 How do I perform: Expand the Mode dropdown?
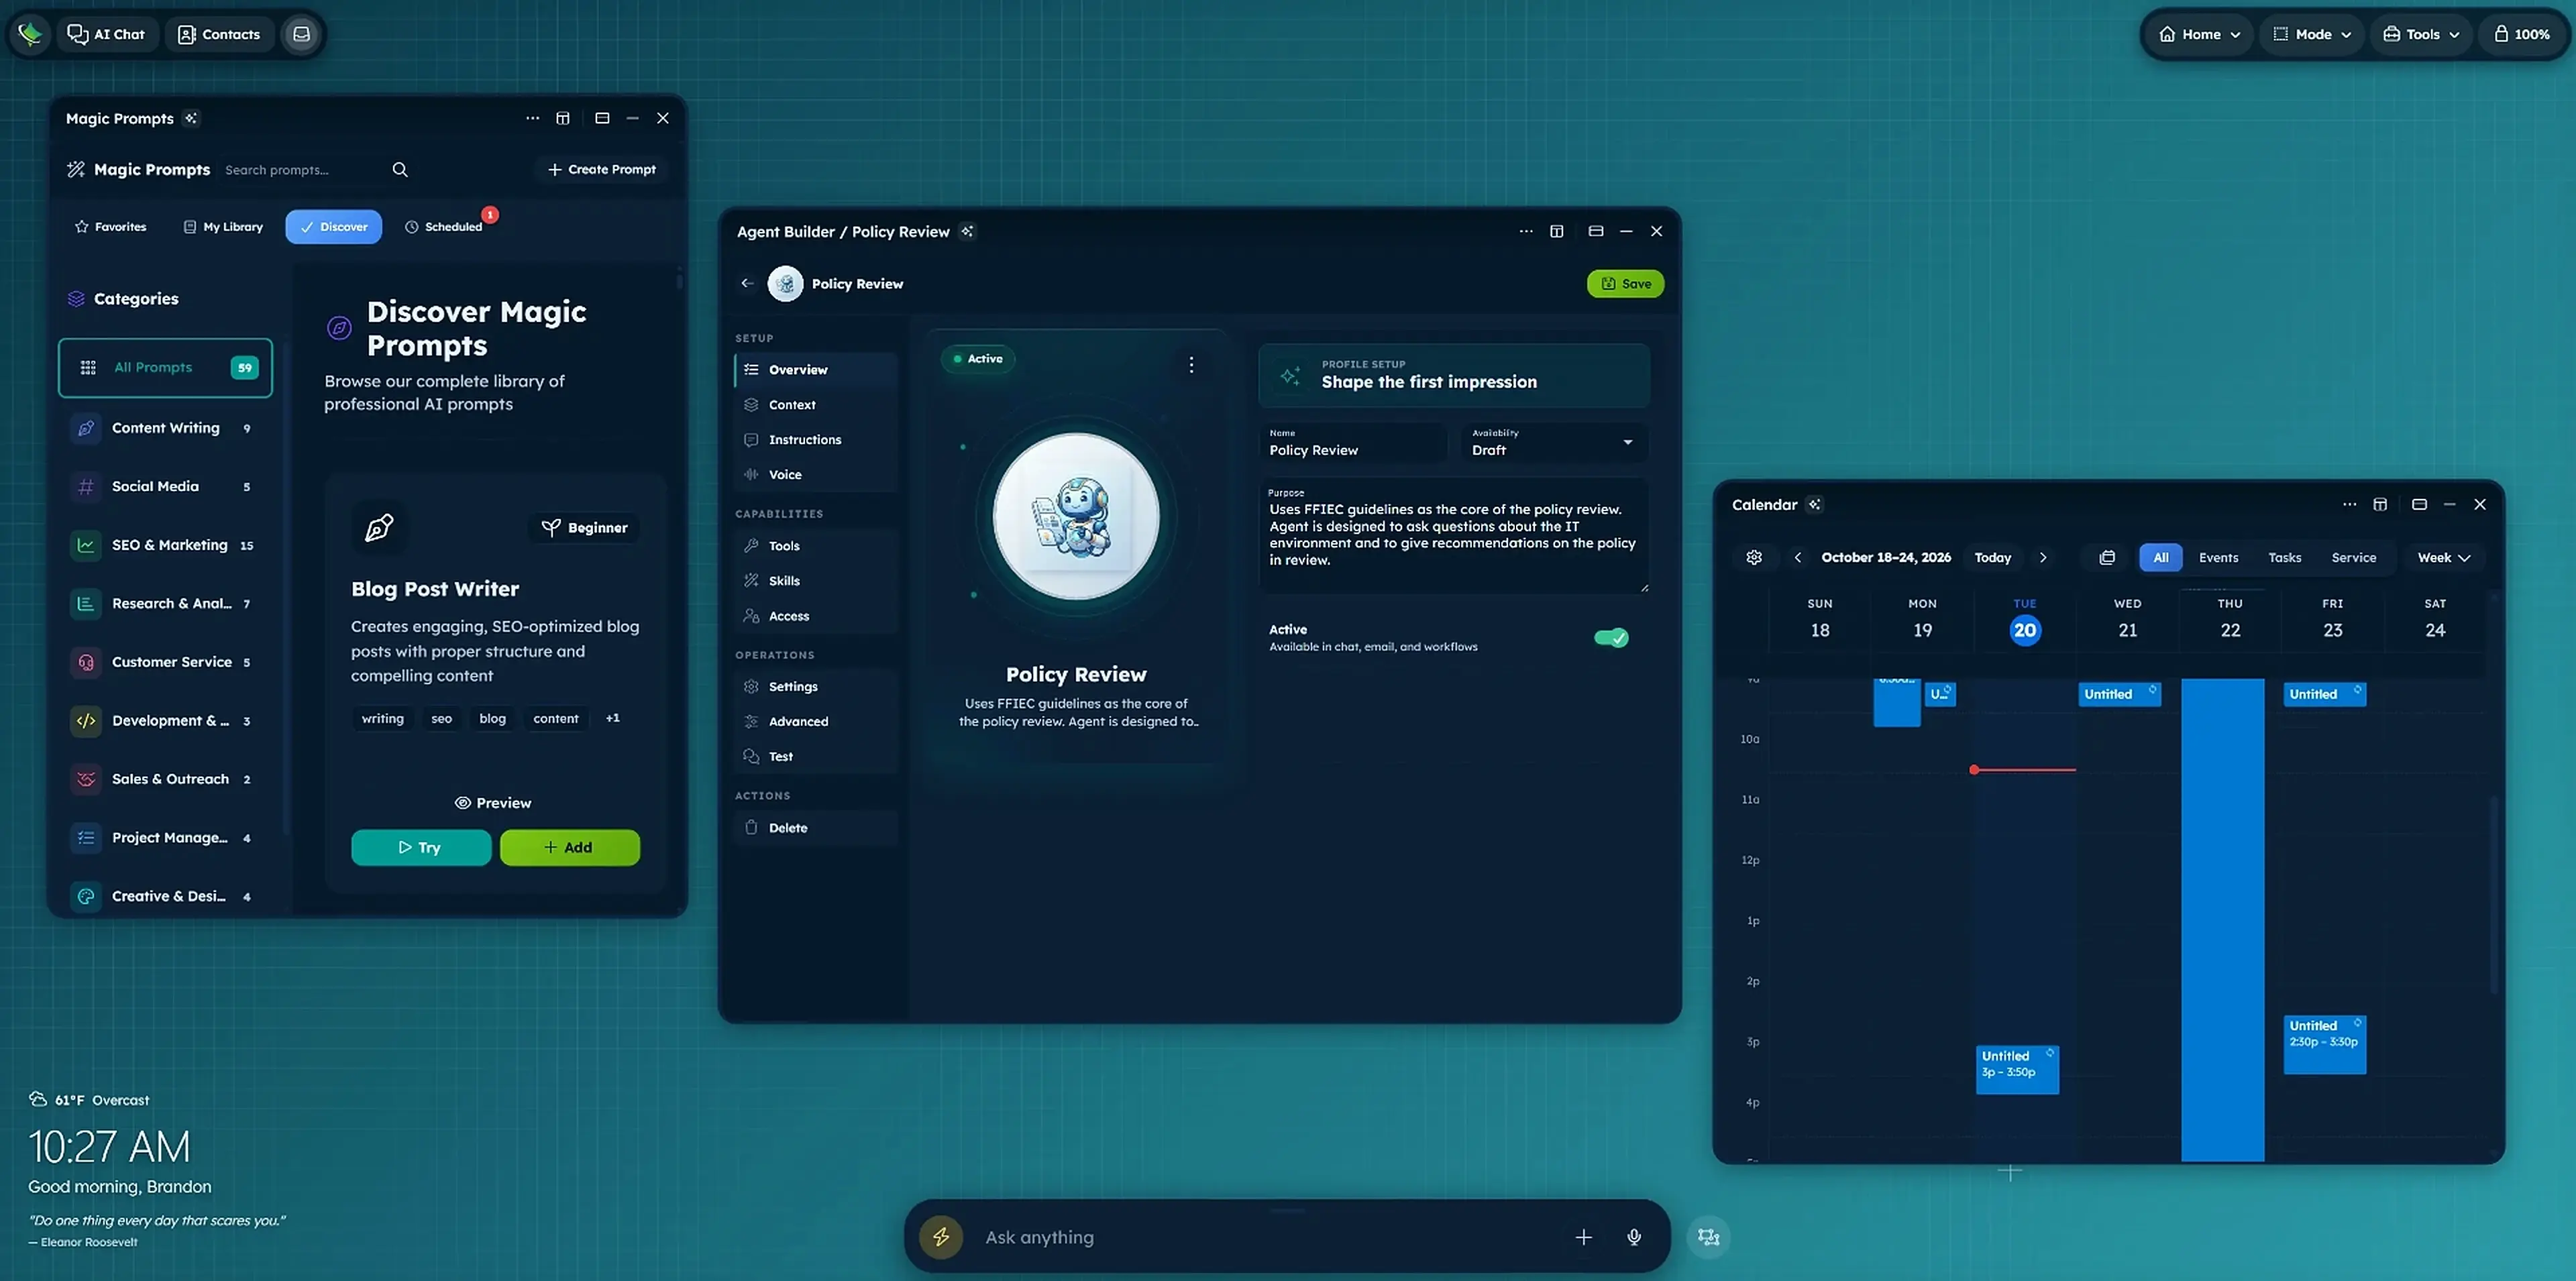point(2311,34)
